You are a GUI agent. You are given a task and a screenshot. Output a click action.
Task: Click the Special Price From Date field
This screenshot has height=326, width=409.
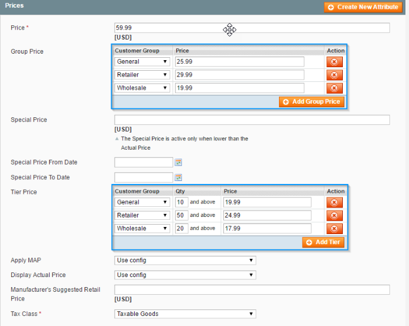[144, 162]
